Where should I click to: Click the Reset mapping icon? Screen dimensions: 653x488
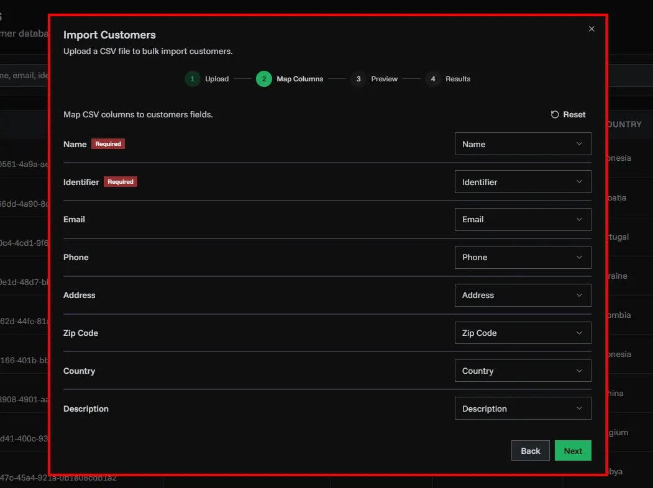(555, 114)
